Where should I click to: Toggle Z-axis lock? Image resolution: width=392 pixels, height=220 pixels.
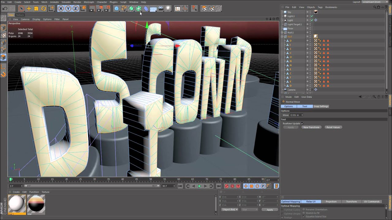click(x=75, y=9)
